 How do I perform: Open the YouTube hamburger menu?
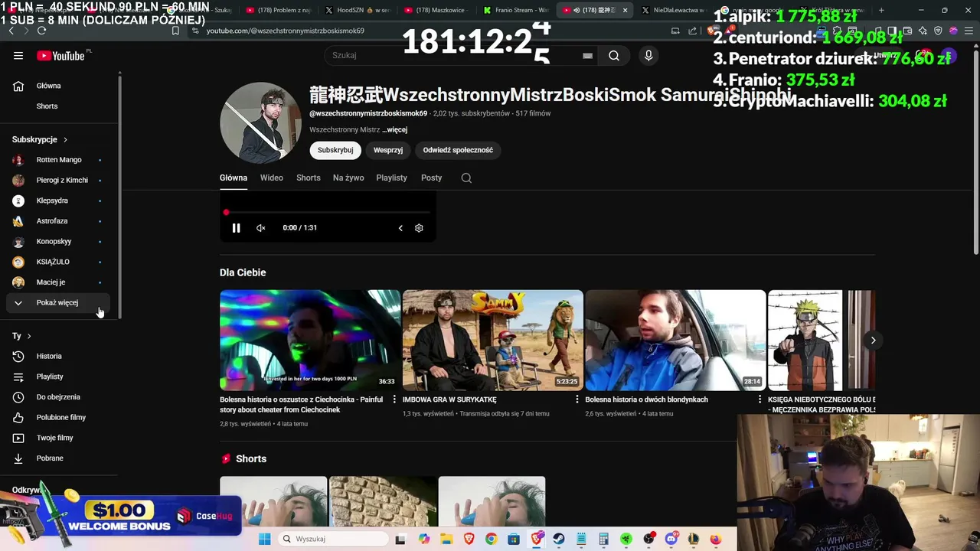coord(18,56)
